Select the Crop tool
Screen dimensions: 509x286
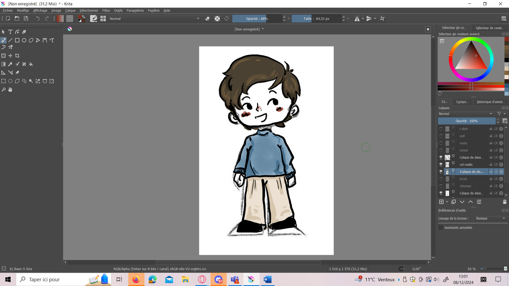coord(17,56)
